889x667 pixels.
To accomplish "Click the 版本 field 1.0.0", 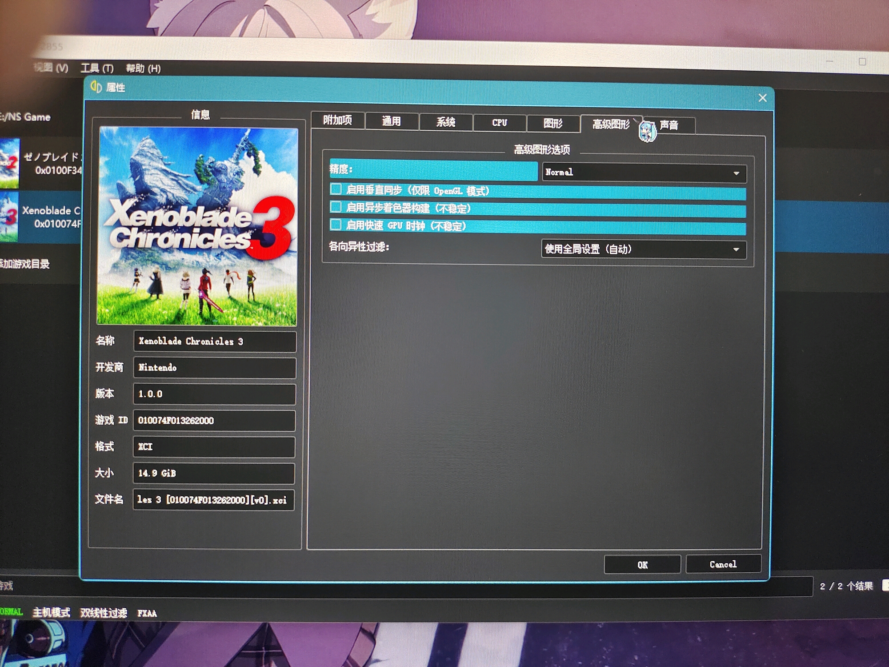I will click(x=214, y=394).
